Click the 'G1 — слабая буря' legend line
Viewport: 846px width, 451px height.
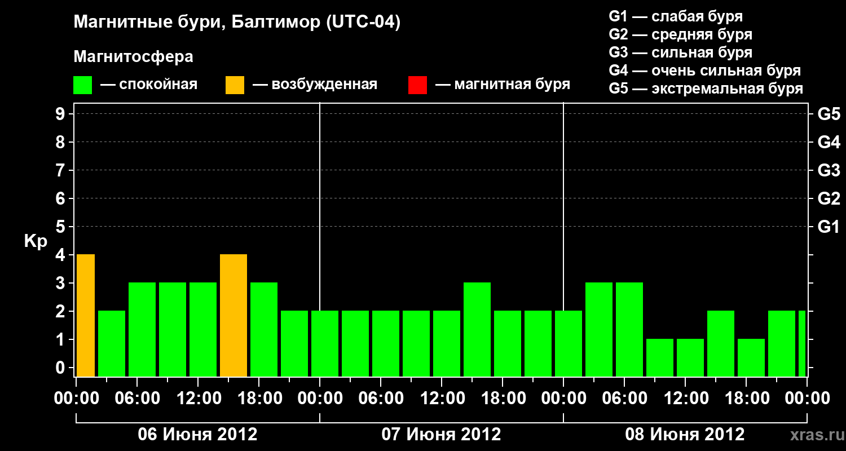coord(676,16)
